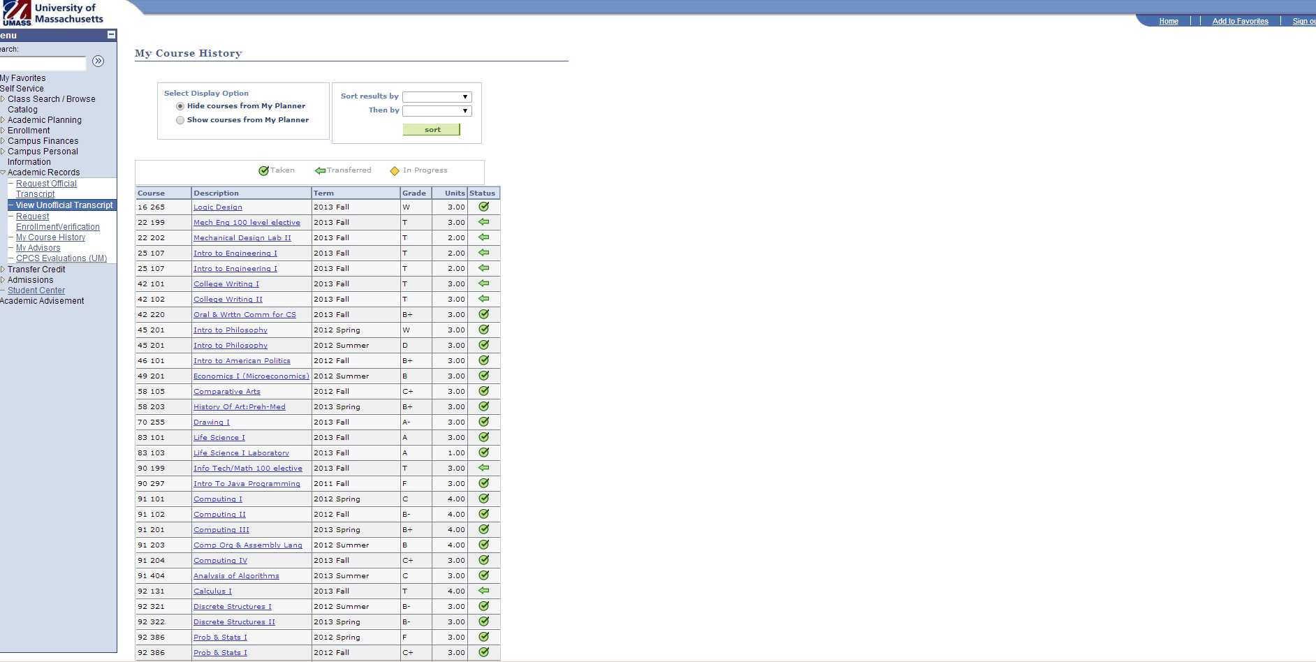Click the status icon for Logic Design
Screen dimensions: 1316x662
(x=483, y=207)
